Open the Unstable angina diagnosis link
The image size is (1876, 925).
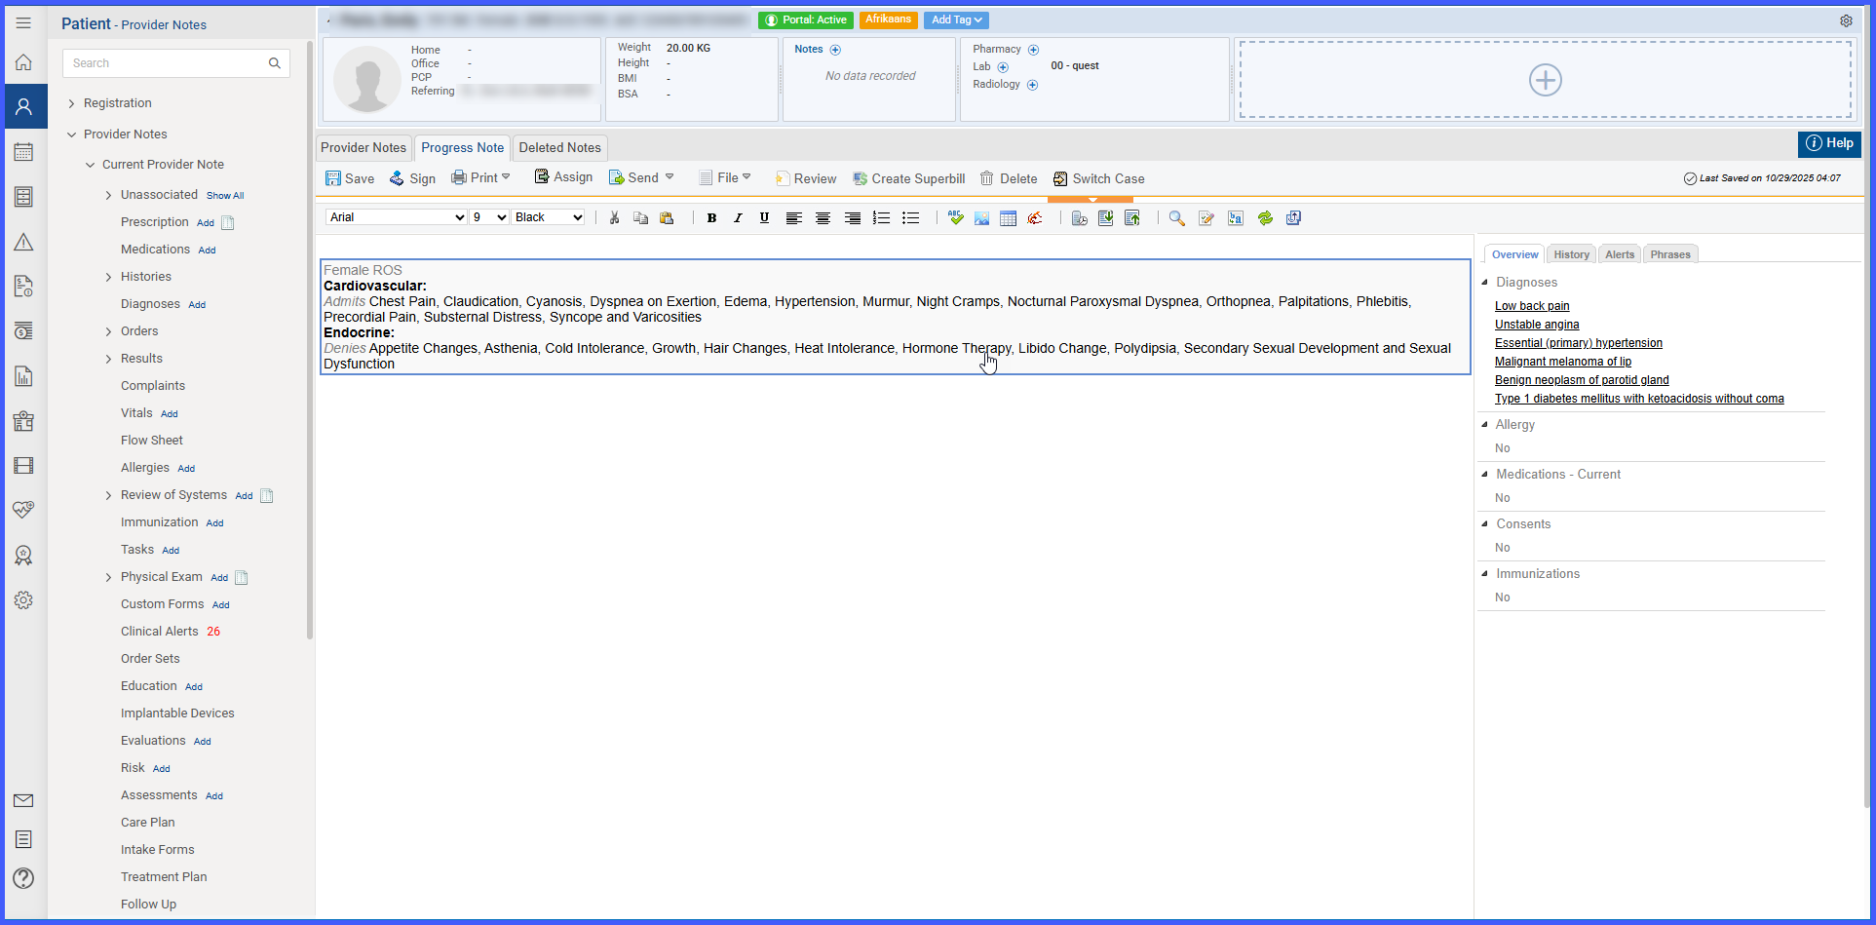pyautogui.click(x=1537, y=325)
